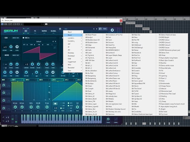Expand the cymatics preset folder
The height and width of the screenshot is (142, 190).
[x=73, y=38]
